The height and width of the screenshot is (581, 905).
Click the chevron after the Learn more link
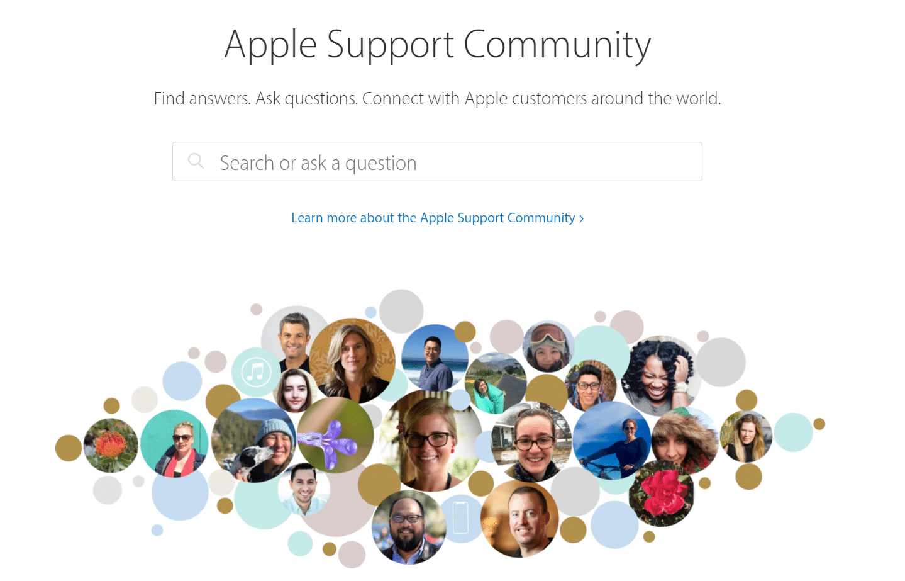[x=582, y=218]
